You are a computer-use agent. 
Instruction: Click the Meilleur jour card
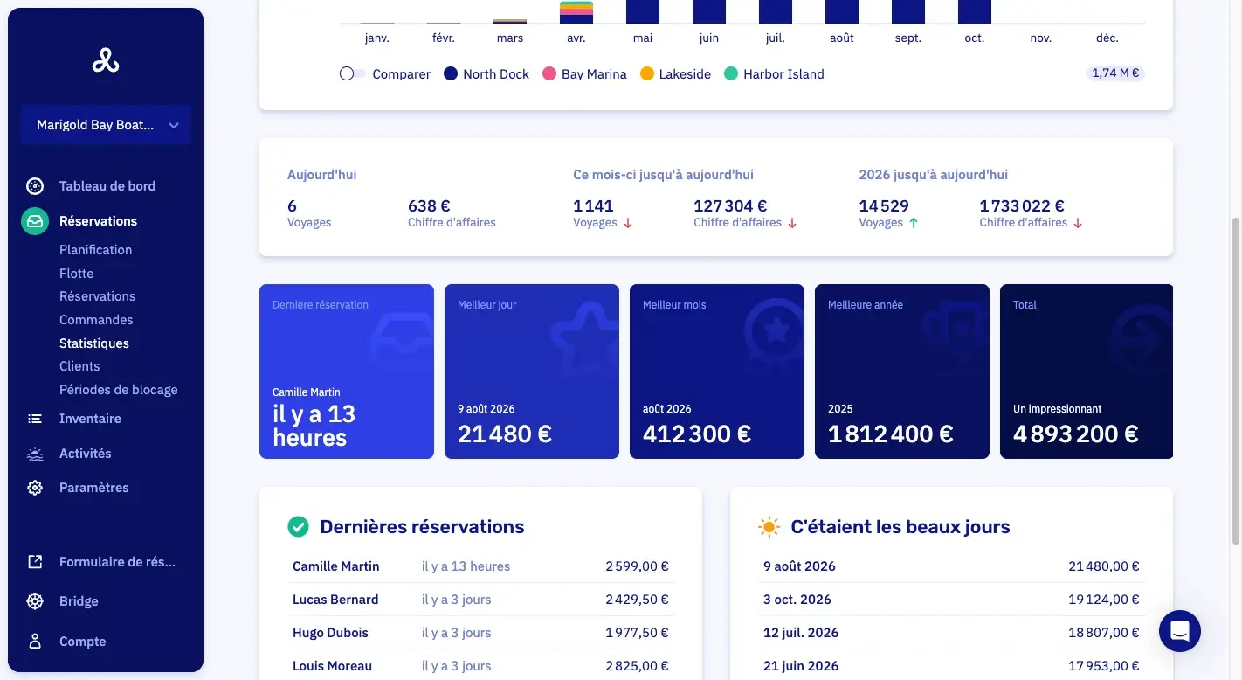point(532,371)
